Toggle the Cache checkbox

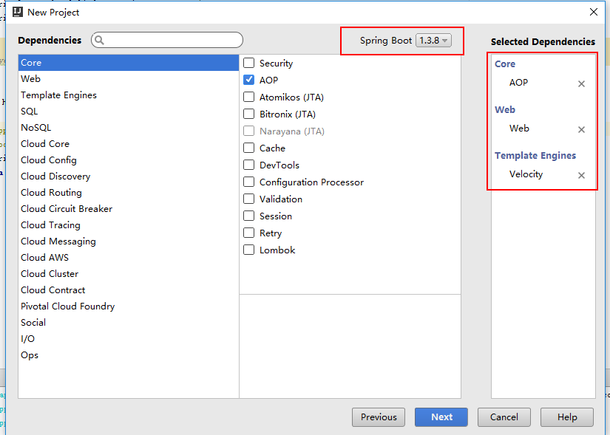(x=248, y=148)
